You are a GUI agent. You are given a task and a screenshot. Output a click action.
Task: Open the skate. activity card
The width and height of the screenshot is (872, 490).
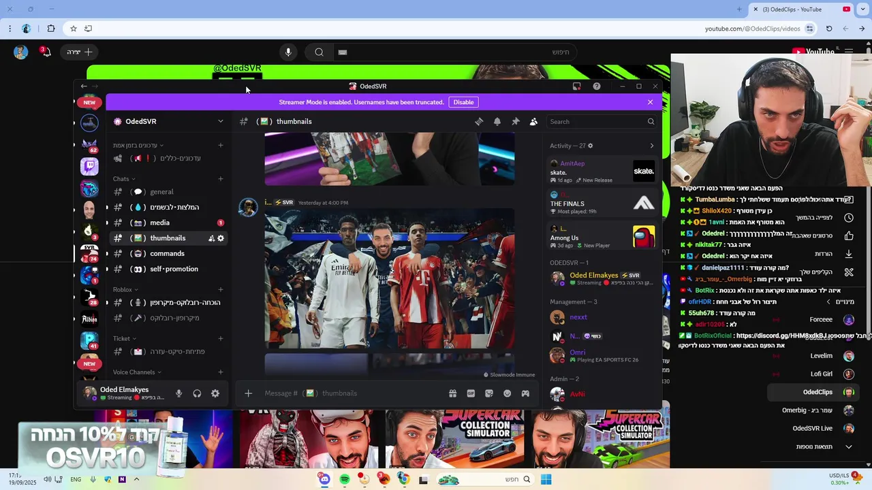602,171
